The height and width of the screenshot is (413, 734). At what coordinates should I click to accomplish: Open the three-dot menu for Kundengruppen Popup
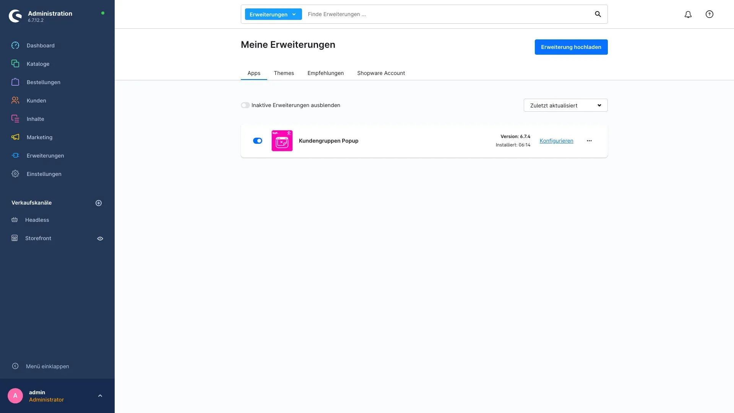[589, 141]
